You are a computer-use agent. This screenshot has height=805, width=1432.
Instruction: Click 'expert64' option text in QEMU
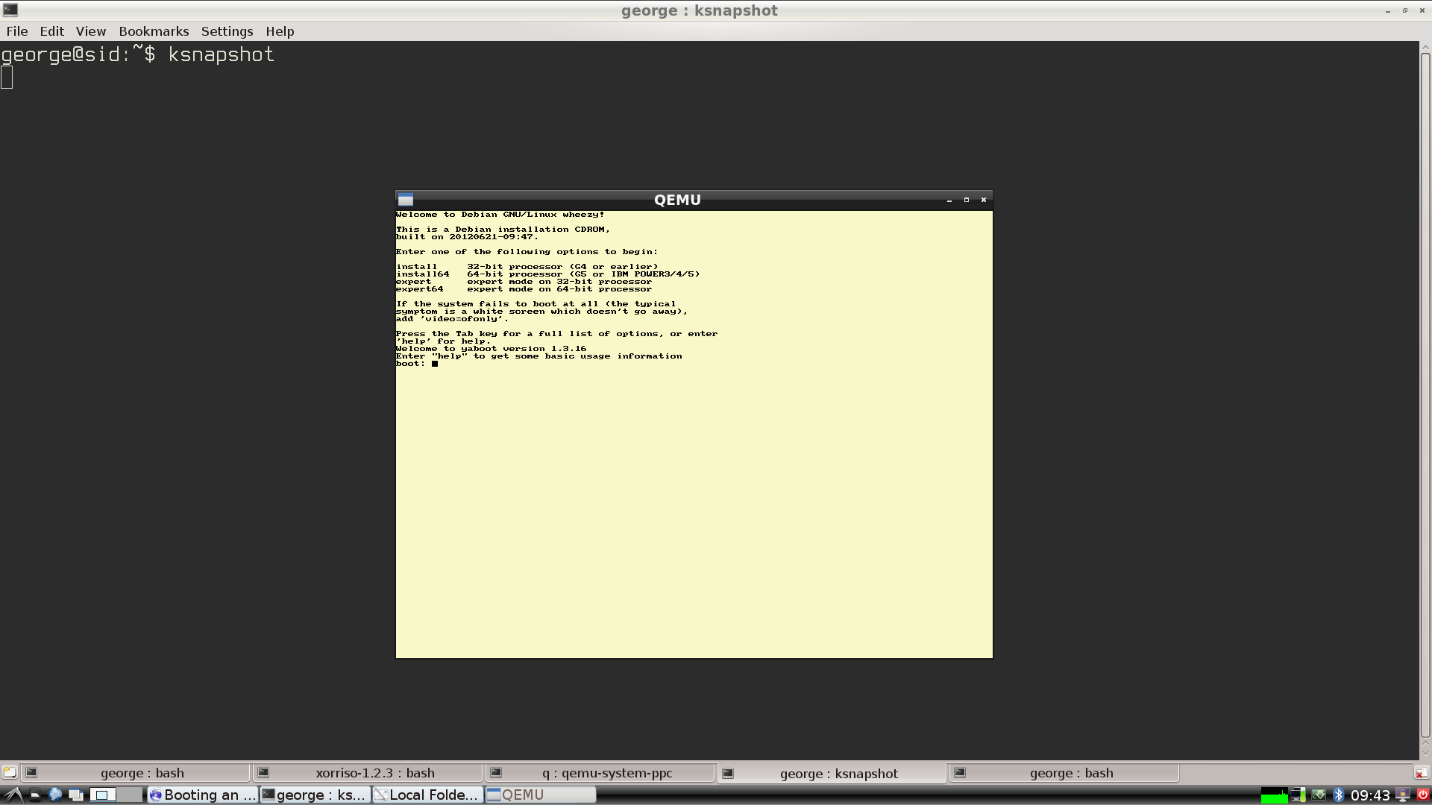[x=419, y=289]
